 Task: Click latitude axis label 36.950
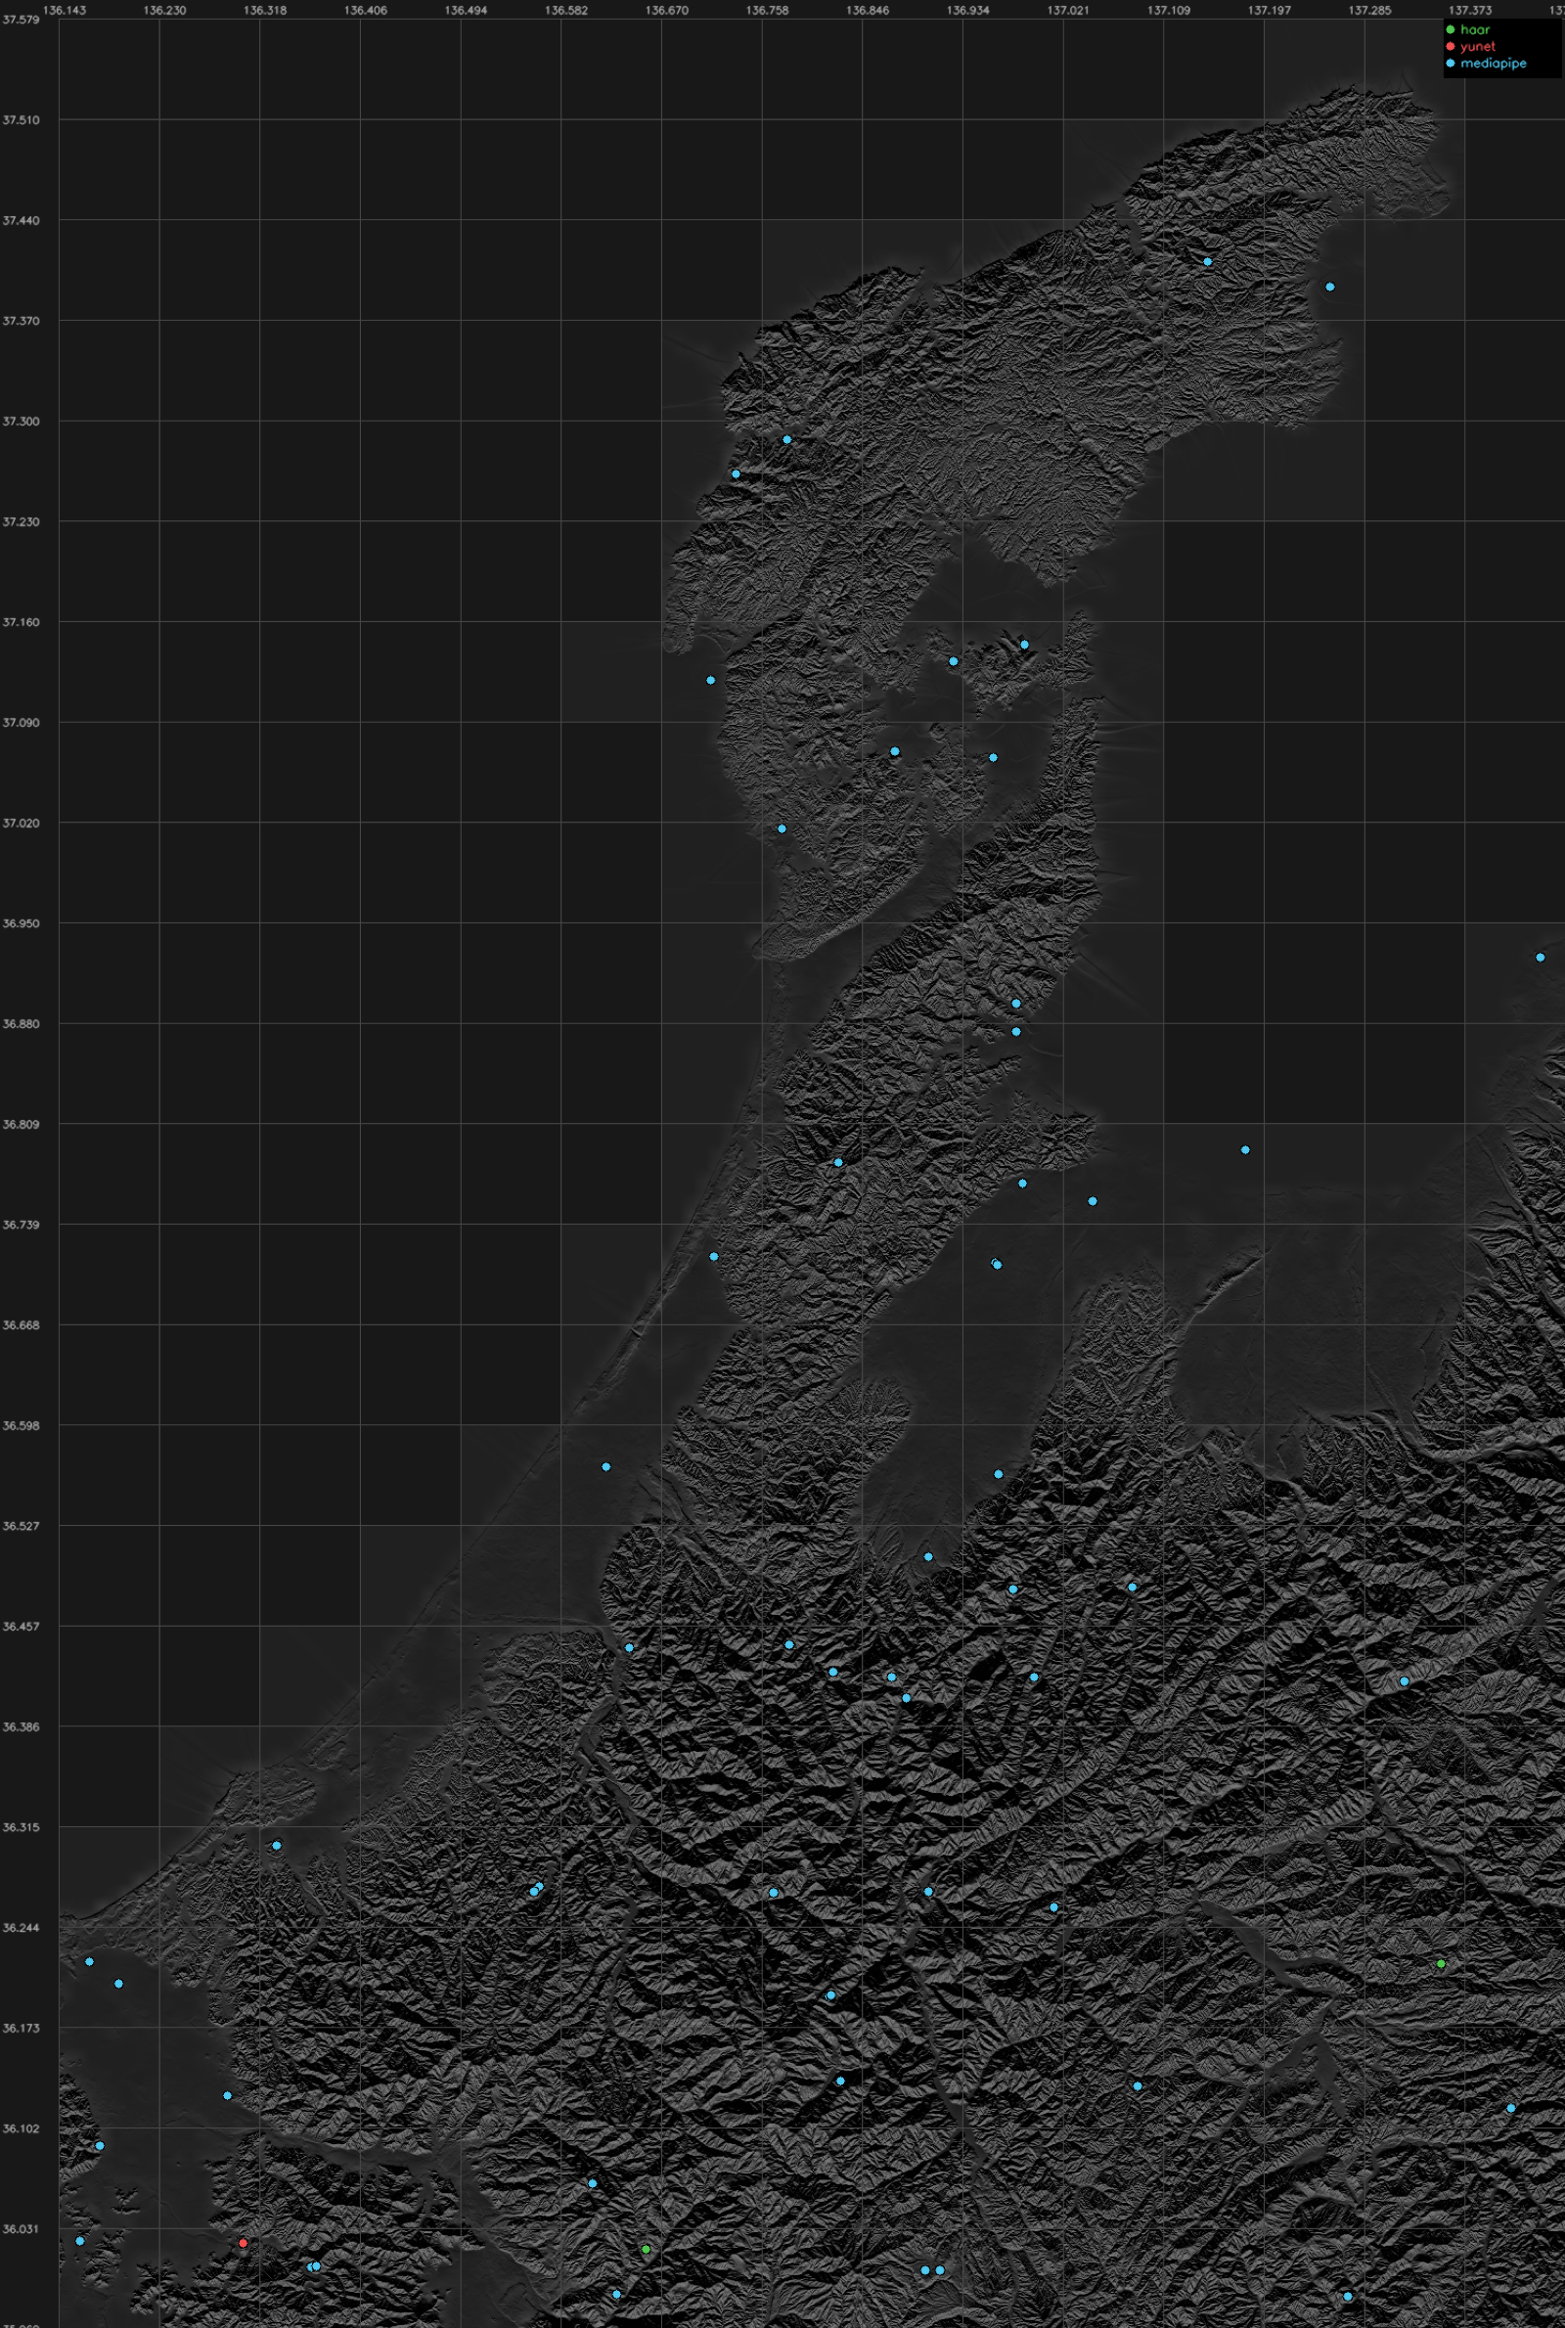[x=21, y=923]
